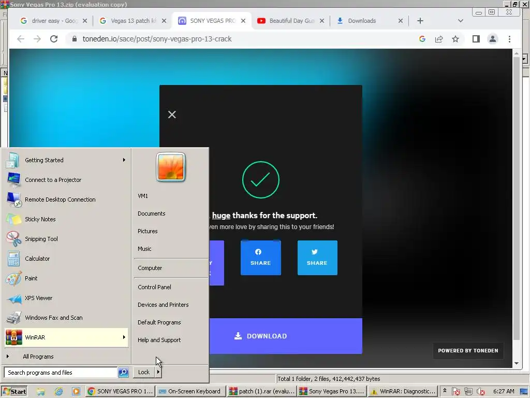The height and width of the screenshot is (398, 530).
Task: Close the thanks popup with the X
Action: [172, 115]
